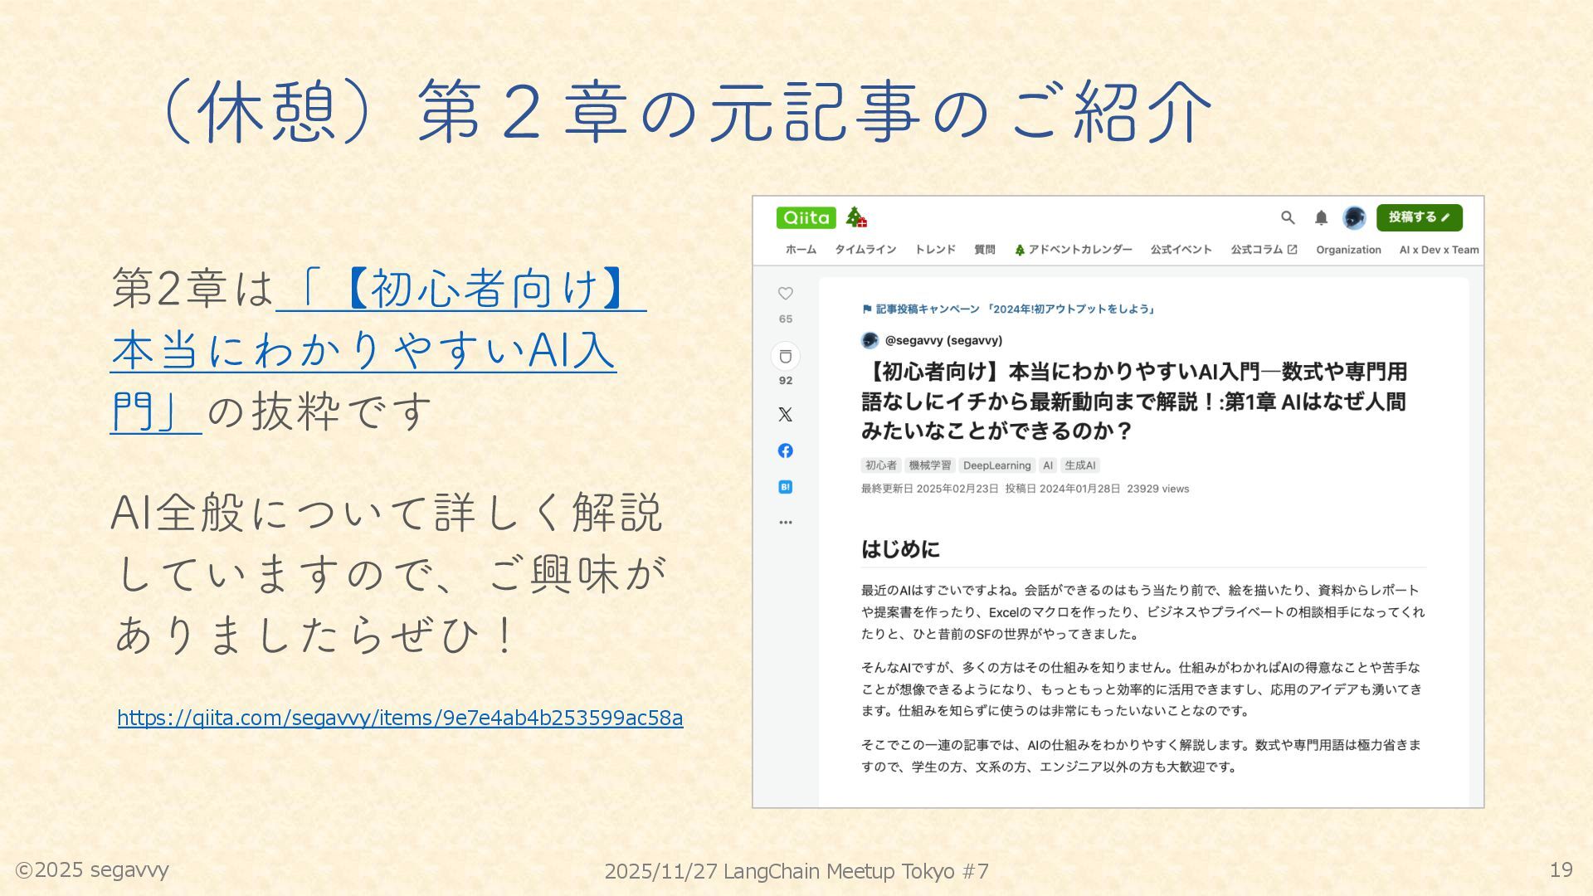Open notifications bell icon
This screenshot has height=896, width=1593.
[x=1321, y=217]
